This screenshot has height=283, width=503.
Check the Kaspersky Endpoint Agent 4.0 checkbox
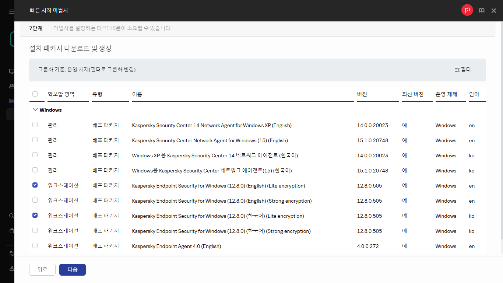[35, 246]
